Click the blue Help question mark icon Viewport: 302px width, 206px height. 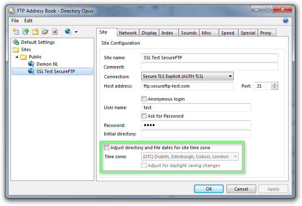[x=285, y=20]
